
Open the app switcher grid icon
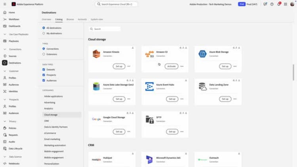pos(286,4)
